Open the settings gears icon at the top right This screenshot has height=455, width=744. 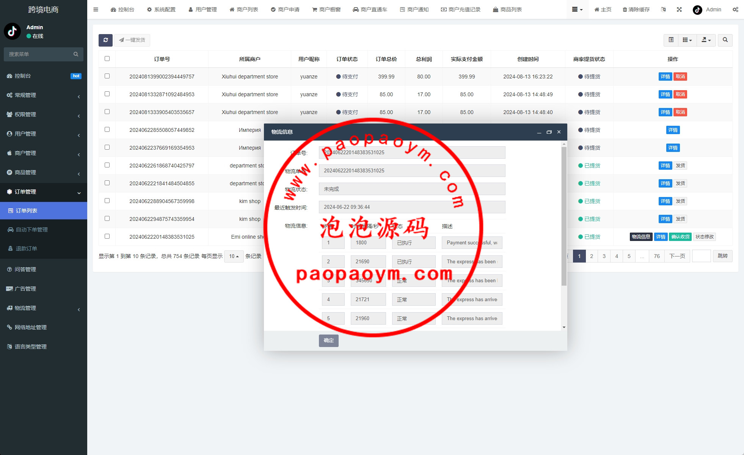click(735, 9)
